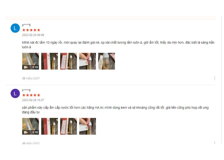Open three-dot options menu for second review
The height and width of the screenshot is (160, 224).
215,143
